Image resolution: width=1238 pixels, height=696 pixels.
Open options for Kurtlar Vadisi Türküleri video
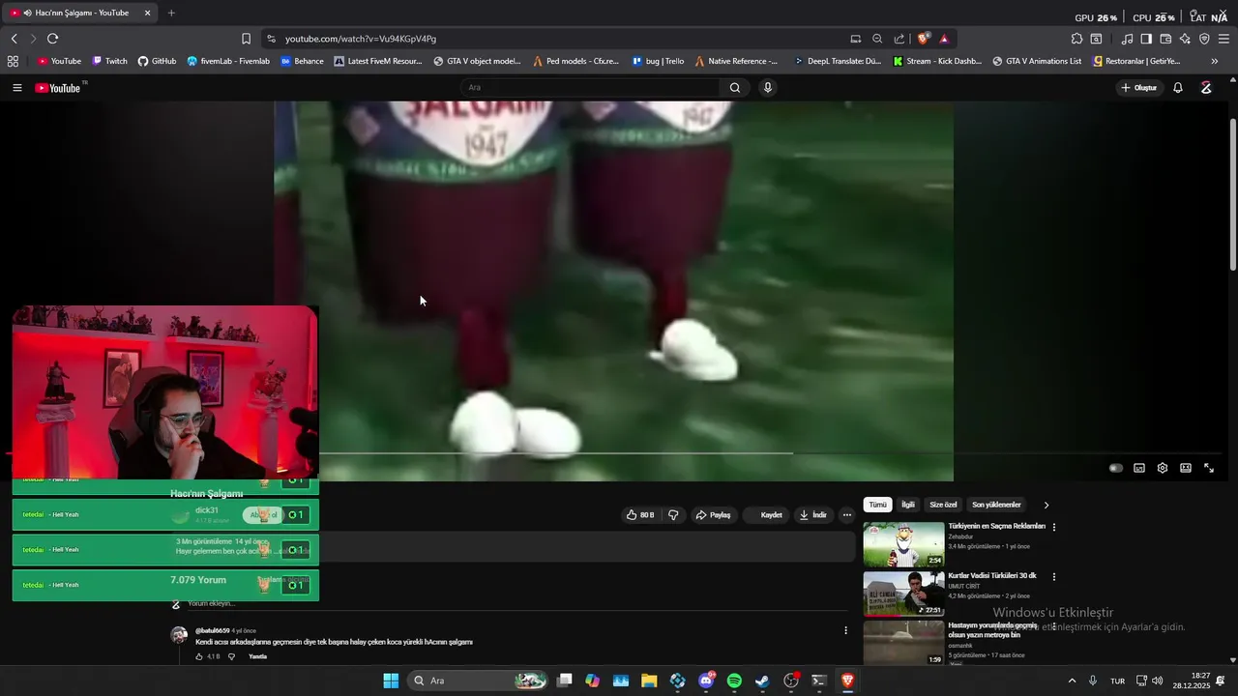tap(1054, 576)
